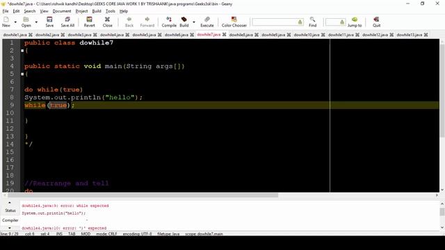Open the Build menu
The width and height of the screenshot is (445, 250).
pyautogui.click(x=97, y=11)
